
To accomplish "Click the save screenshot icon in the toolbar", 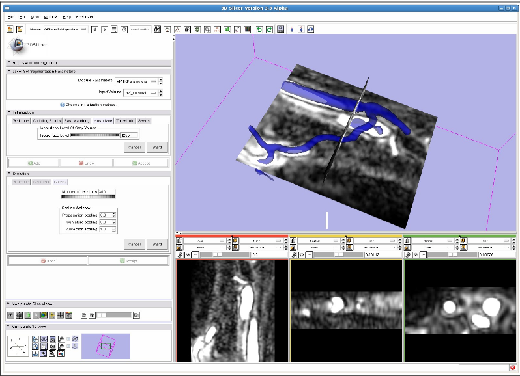I will [x=280, y=29].
